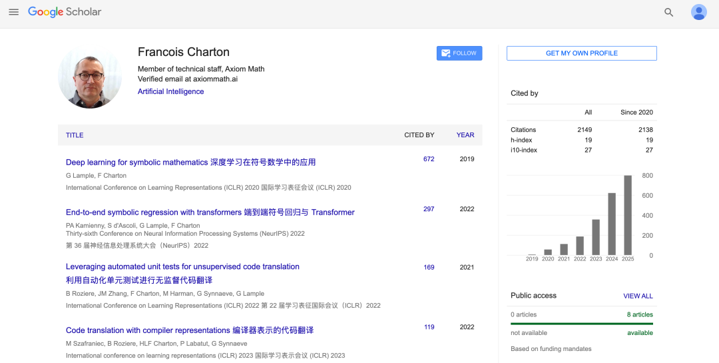Open the 297 citations link
This screenshot has height=363, width=719.
pyautogui.click(x=429, y=209)
